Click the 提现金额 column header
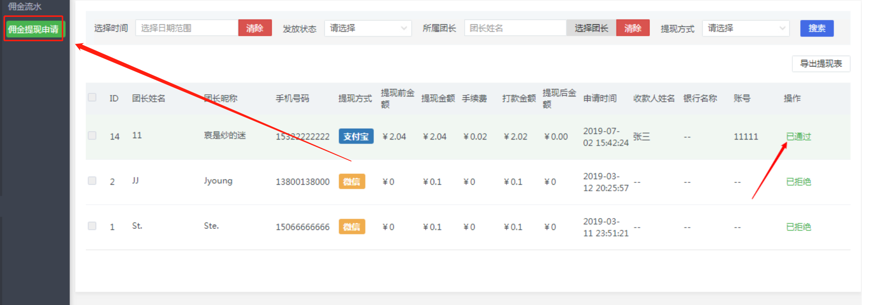The image size is (870, 305). pyautogui.click(x=438, y=98)
